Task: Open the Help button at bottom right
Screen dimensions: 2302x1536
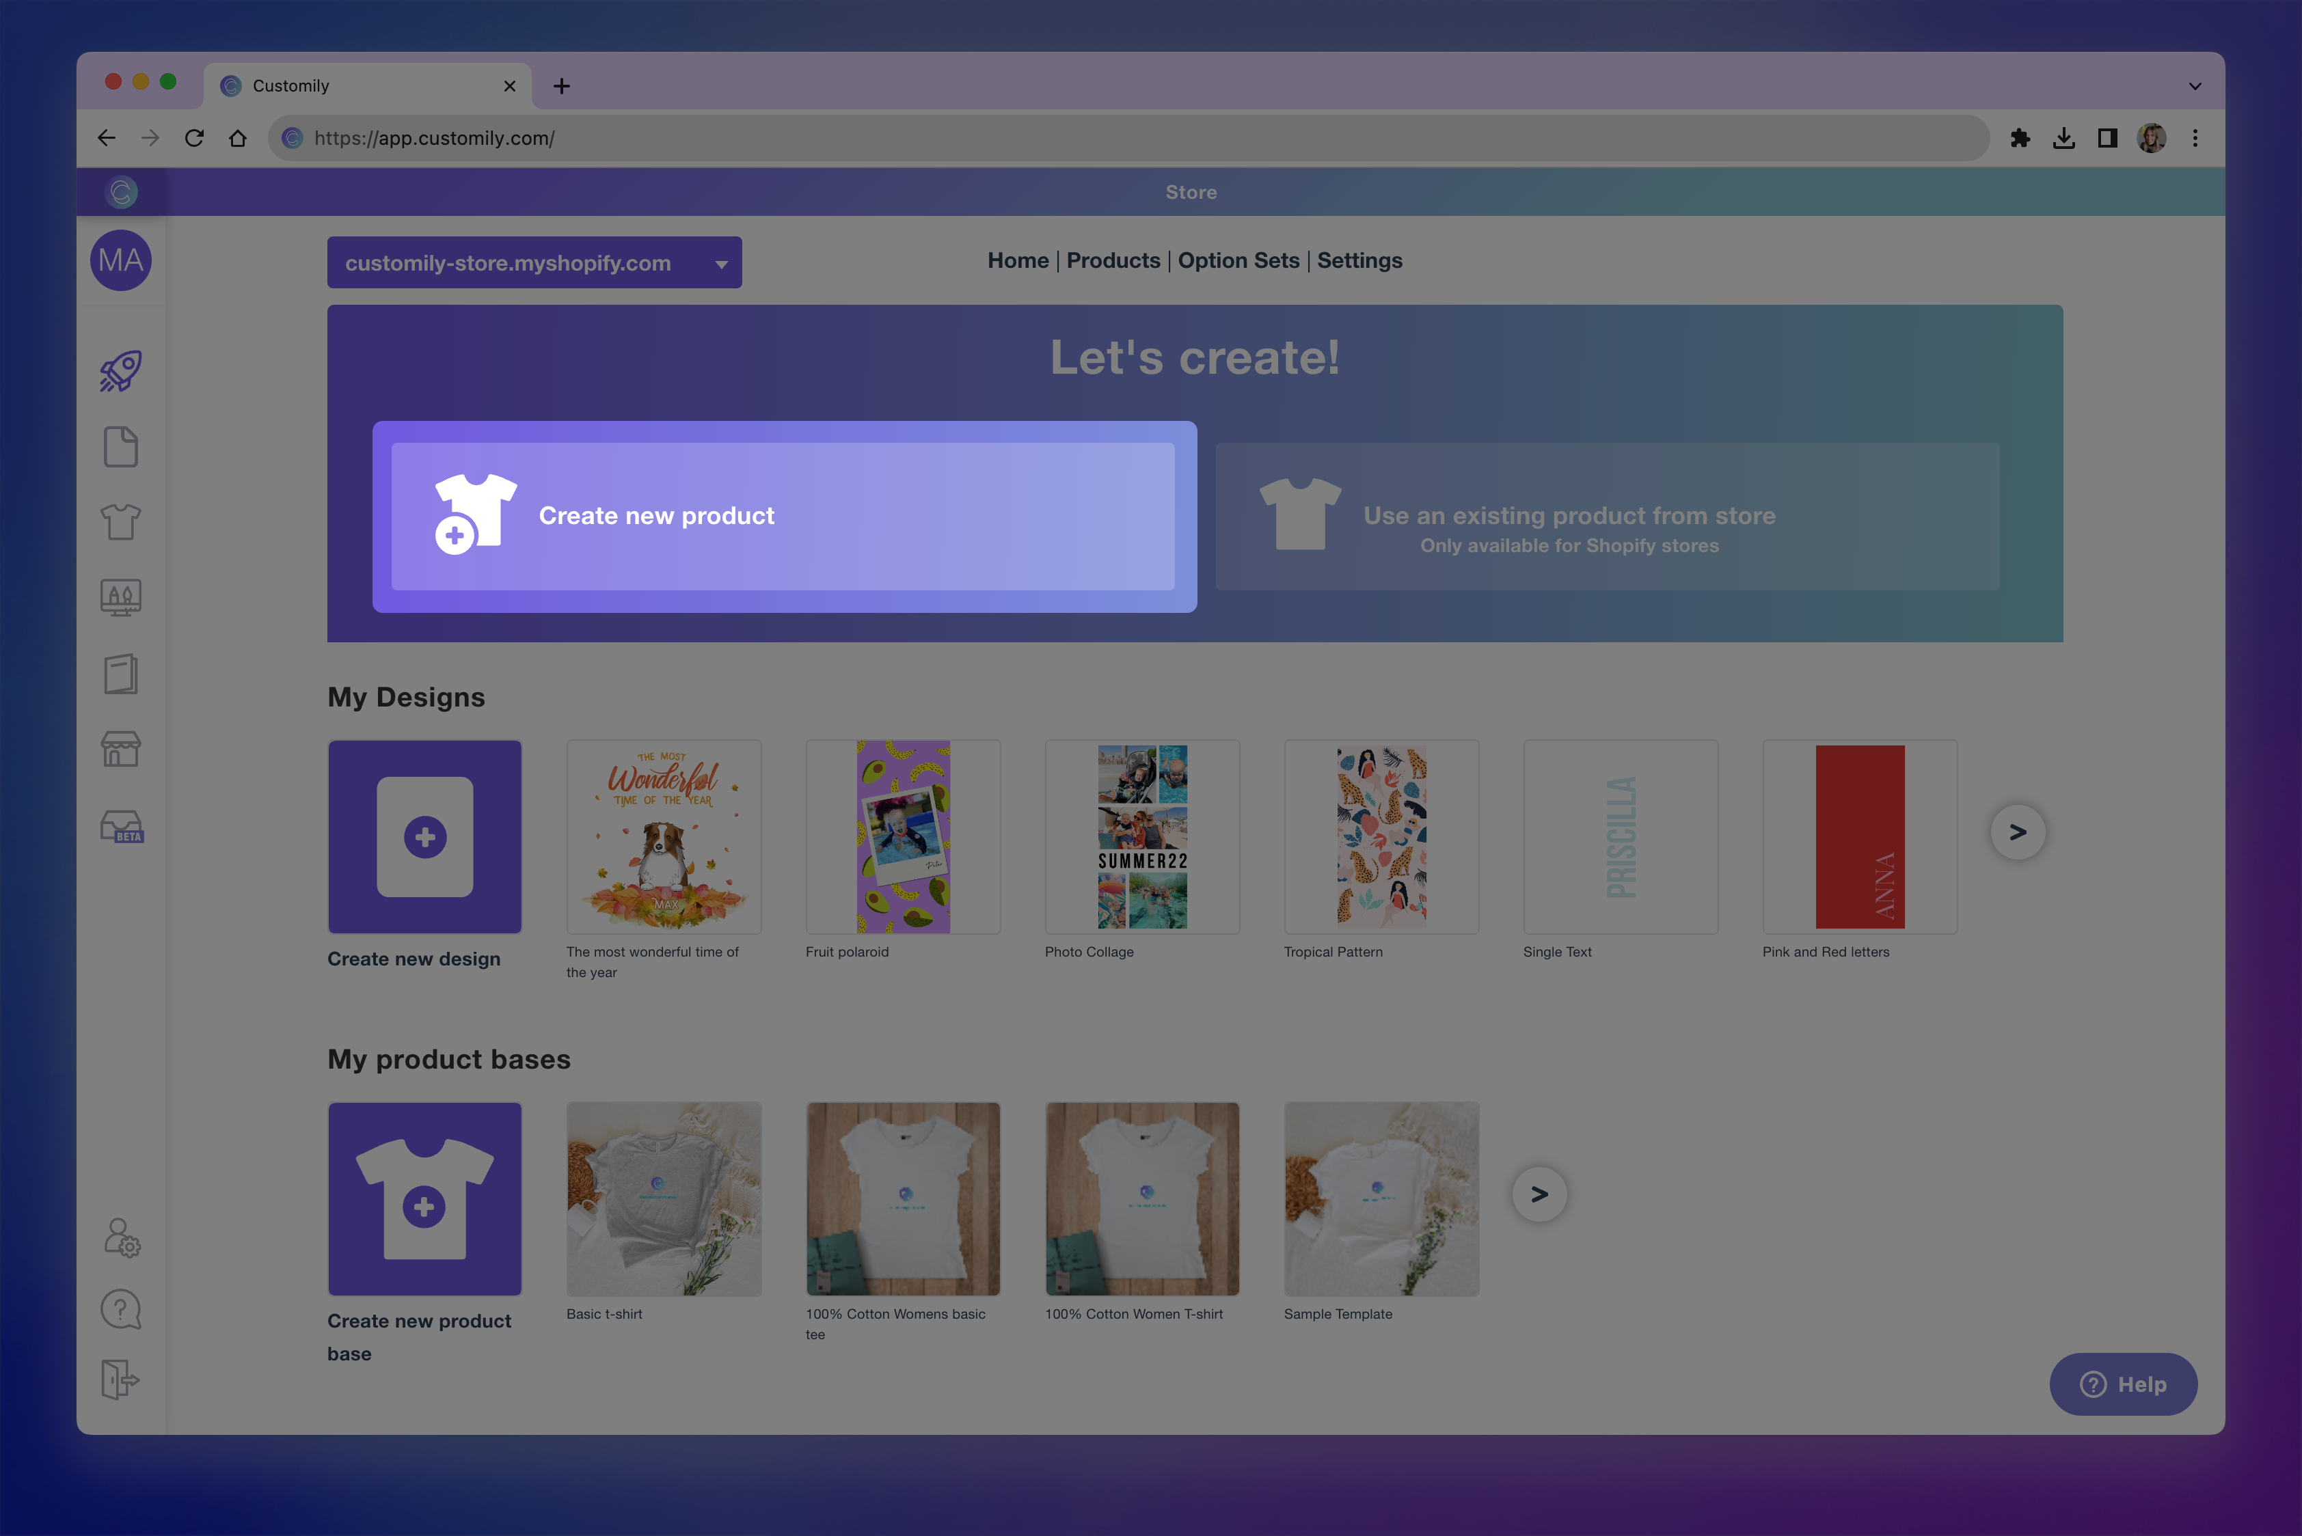Action: coord(2123,1384)
